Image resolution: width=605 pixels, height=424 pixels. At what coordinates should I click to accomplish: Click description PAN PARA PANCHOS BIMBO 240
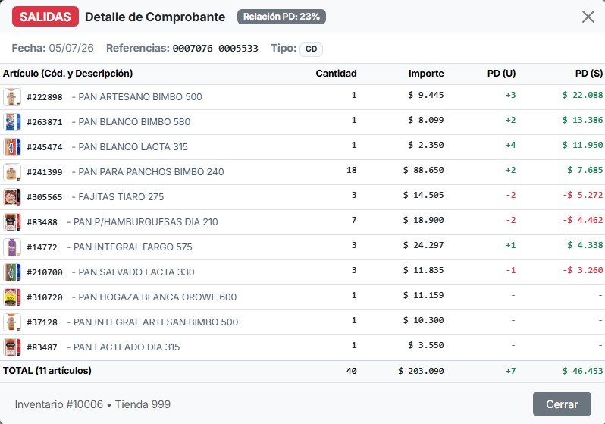151,172
